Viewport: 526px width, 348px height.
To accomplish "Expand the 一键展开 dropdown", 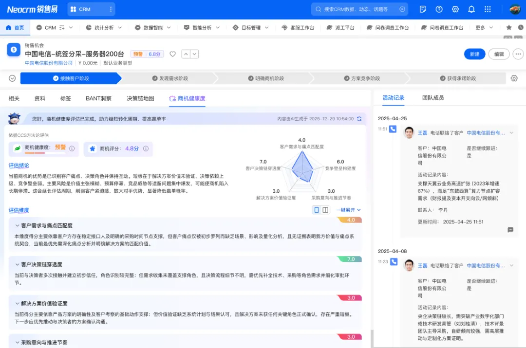I will coord(348,210).
